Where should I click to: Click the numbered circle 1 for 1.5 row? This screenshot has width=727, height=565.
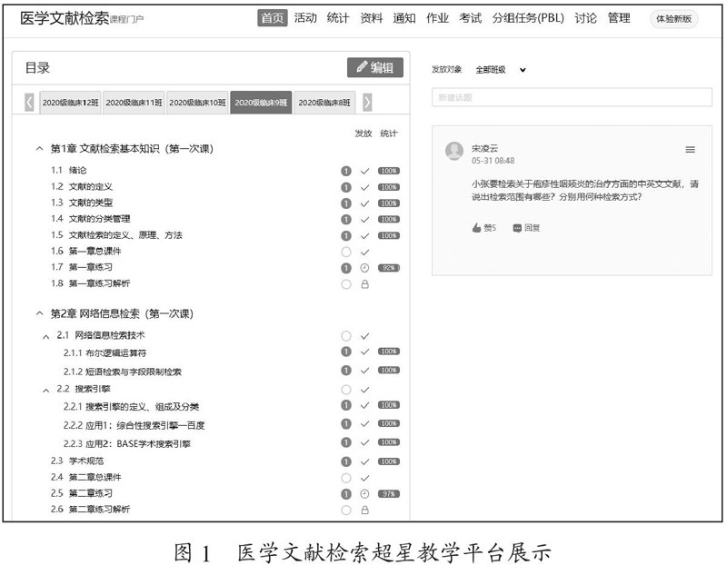[x=346, y=236]
